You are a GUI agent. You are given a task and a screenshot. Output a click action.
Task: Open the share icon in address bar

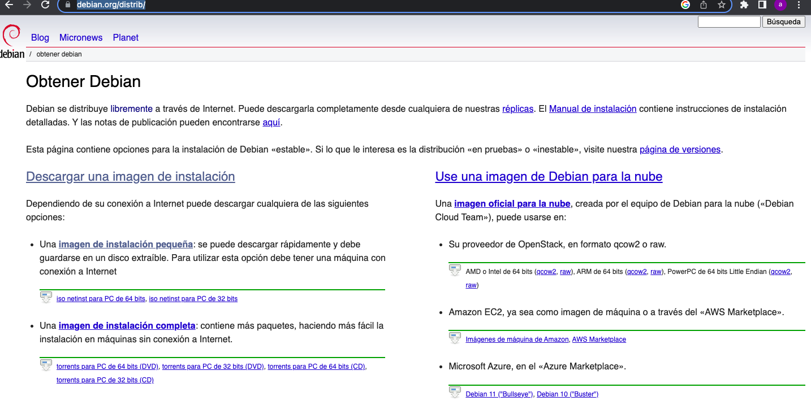coord(704,5)
